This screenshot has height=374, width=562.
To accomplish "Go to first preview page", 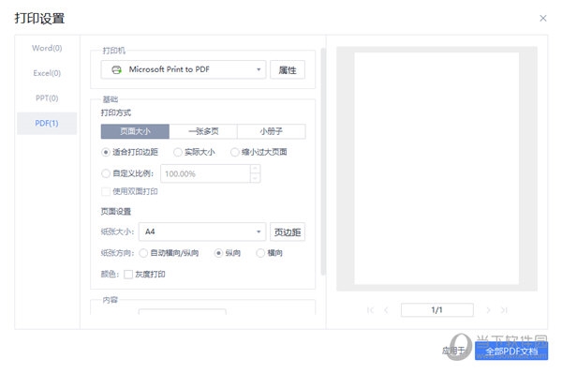I will coord(370,310).
